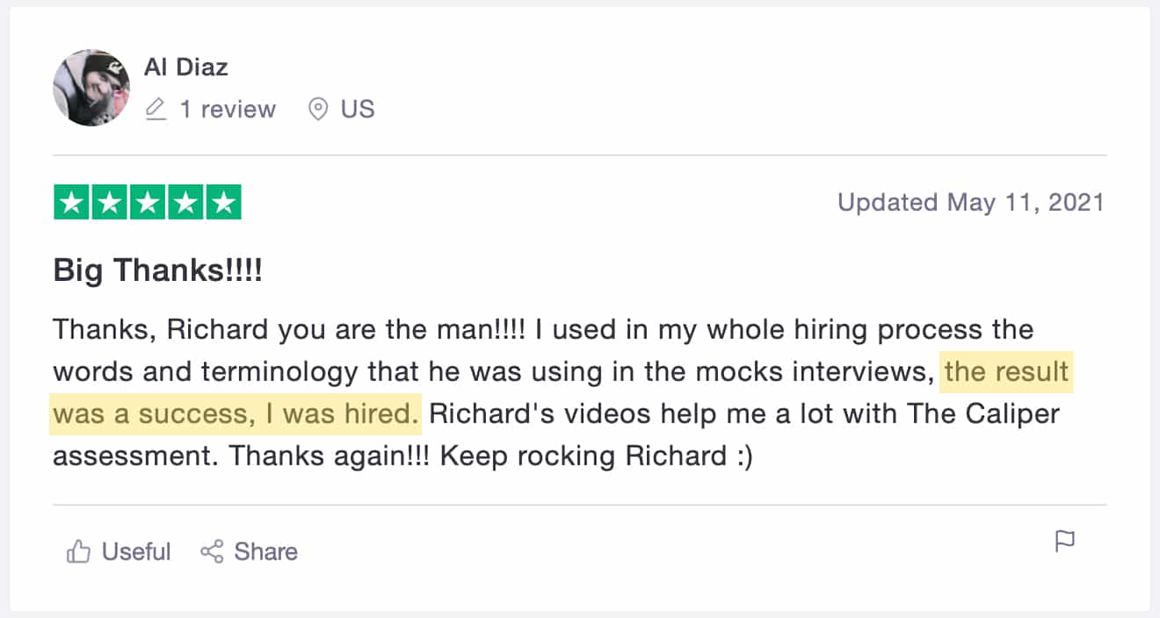Open the Al Diaz reviewer name
The image size is (1160, 618).
(185, 67)
